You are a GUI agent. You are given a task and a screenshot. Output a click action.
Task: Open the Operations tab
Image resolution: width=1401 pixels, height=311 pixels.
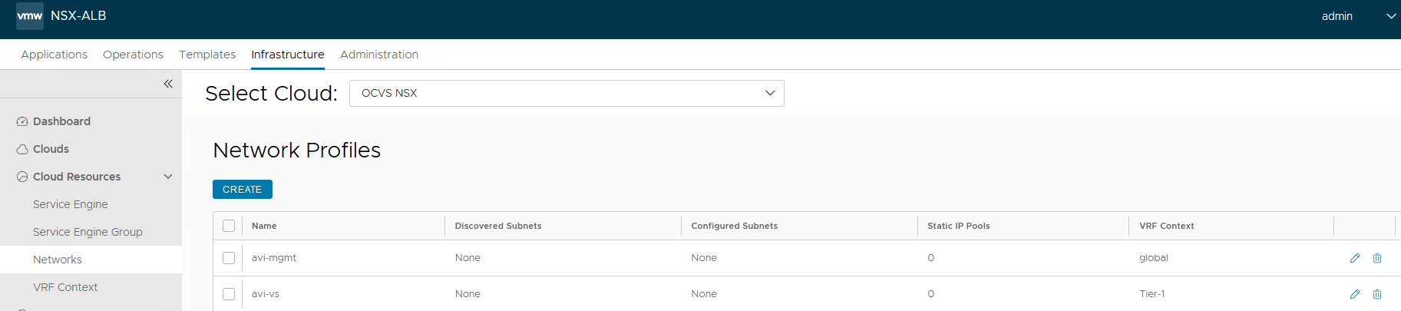[133, 55]
